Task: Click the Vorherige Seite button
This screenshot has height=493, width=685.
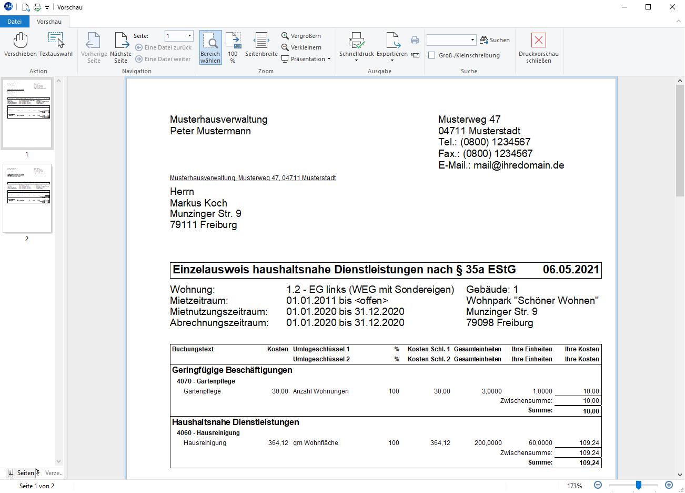Action: (94, 47)
